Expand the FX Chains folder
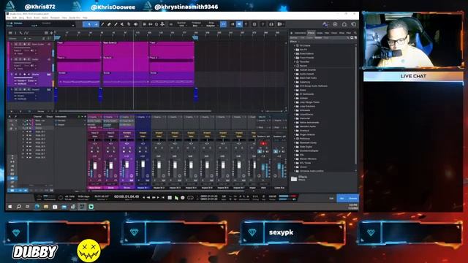The width and height of the screenshot is (468, 263). coord(294,45)
